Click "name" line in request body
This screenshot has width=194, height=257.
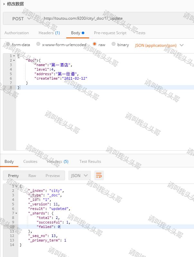[x=53, y=65]
